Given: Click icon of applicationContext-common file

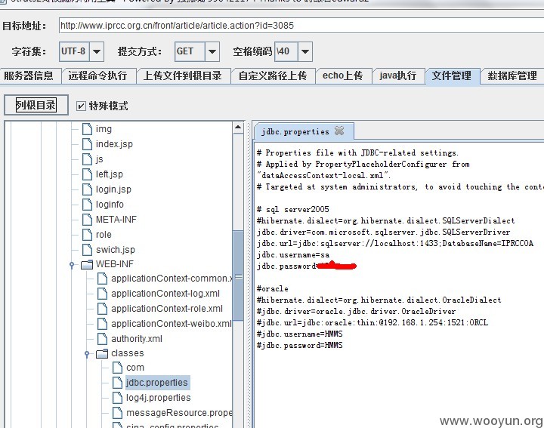Looking at the screenshot, I should click(x=102, y=279).
